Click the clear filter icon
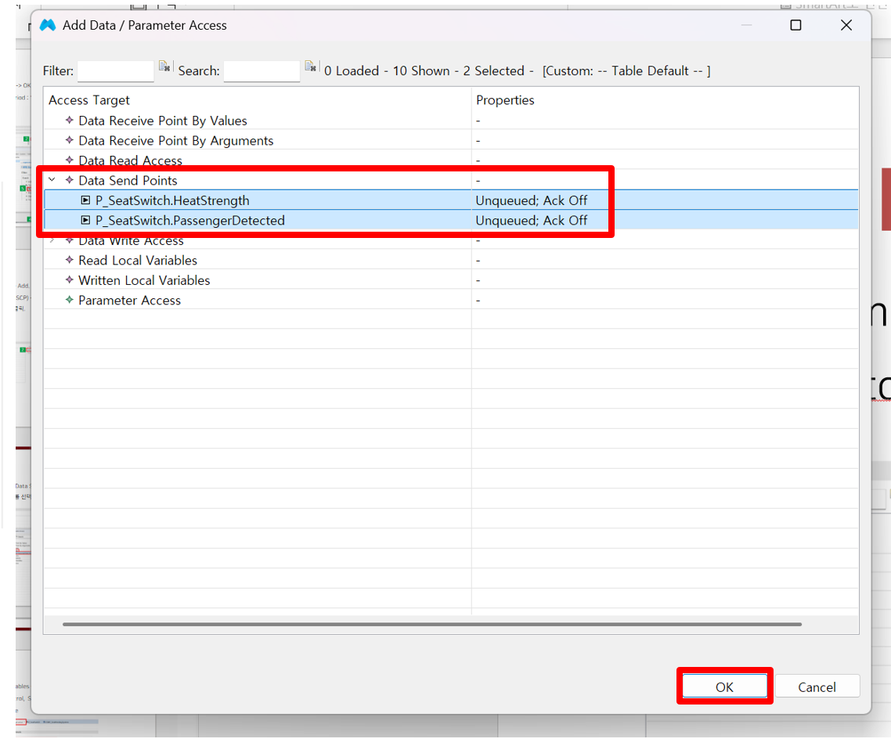The height and width of the screenshot is (746, 891). [164, 67]
